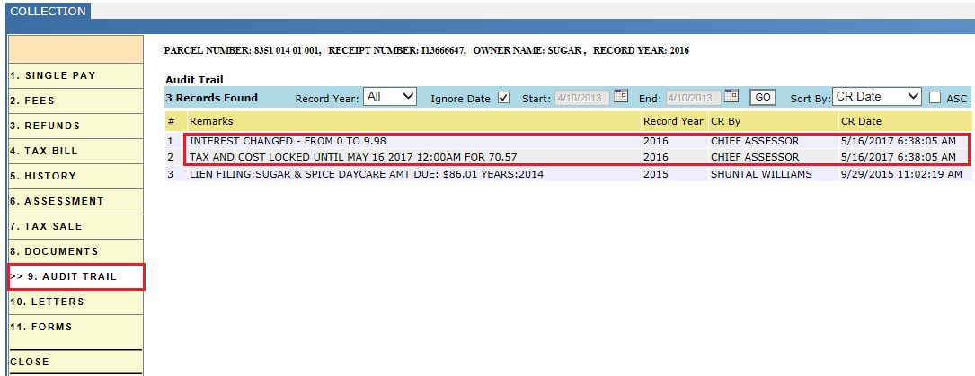Select the Lien Filing audit record row
The image size is (975, 376).
point(568,174)
